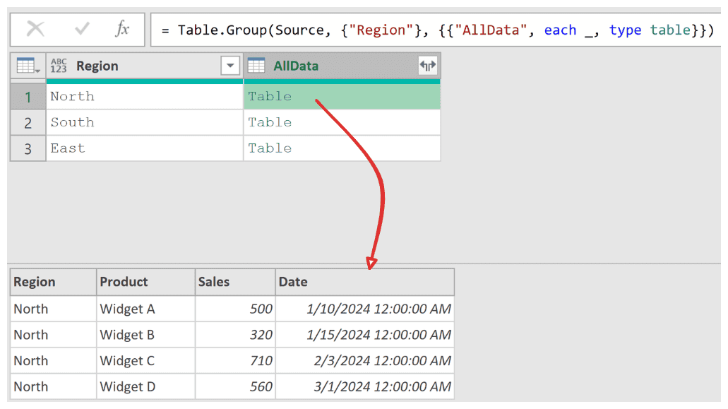Select the Region column header
This screenshot has width=728, height=409.
point(127,65)
